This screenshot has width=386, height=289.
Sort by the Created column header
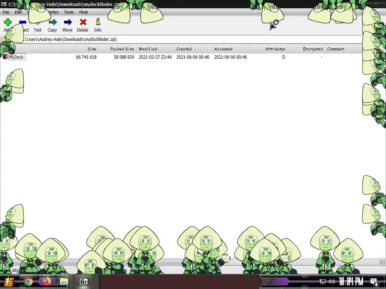(x=193, y=49)
